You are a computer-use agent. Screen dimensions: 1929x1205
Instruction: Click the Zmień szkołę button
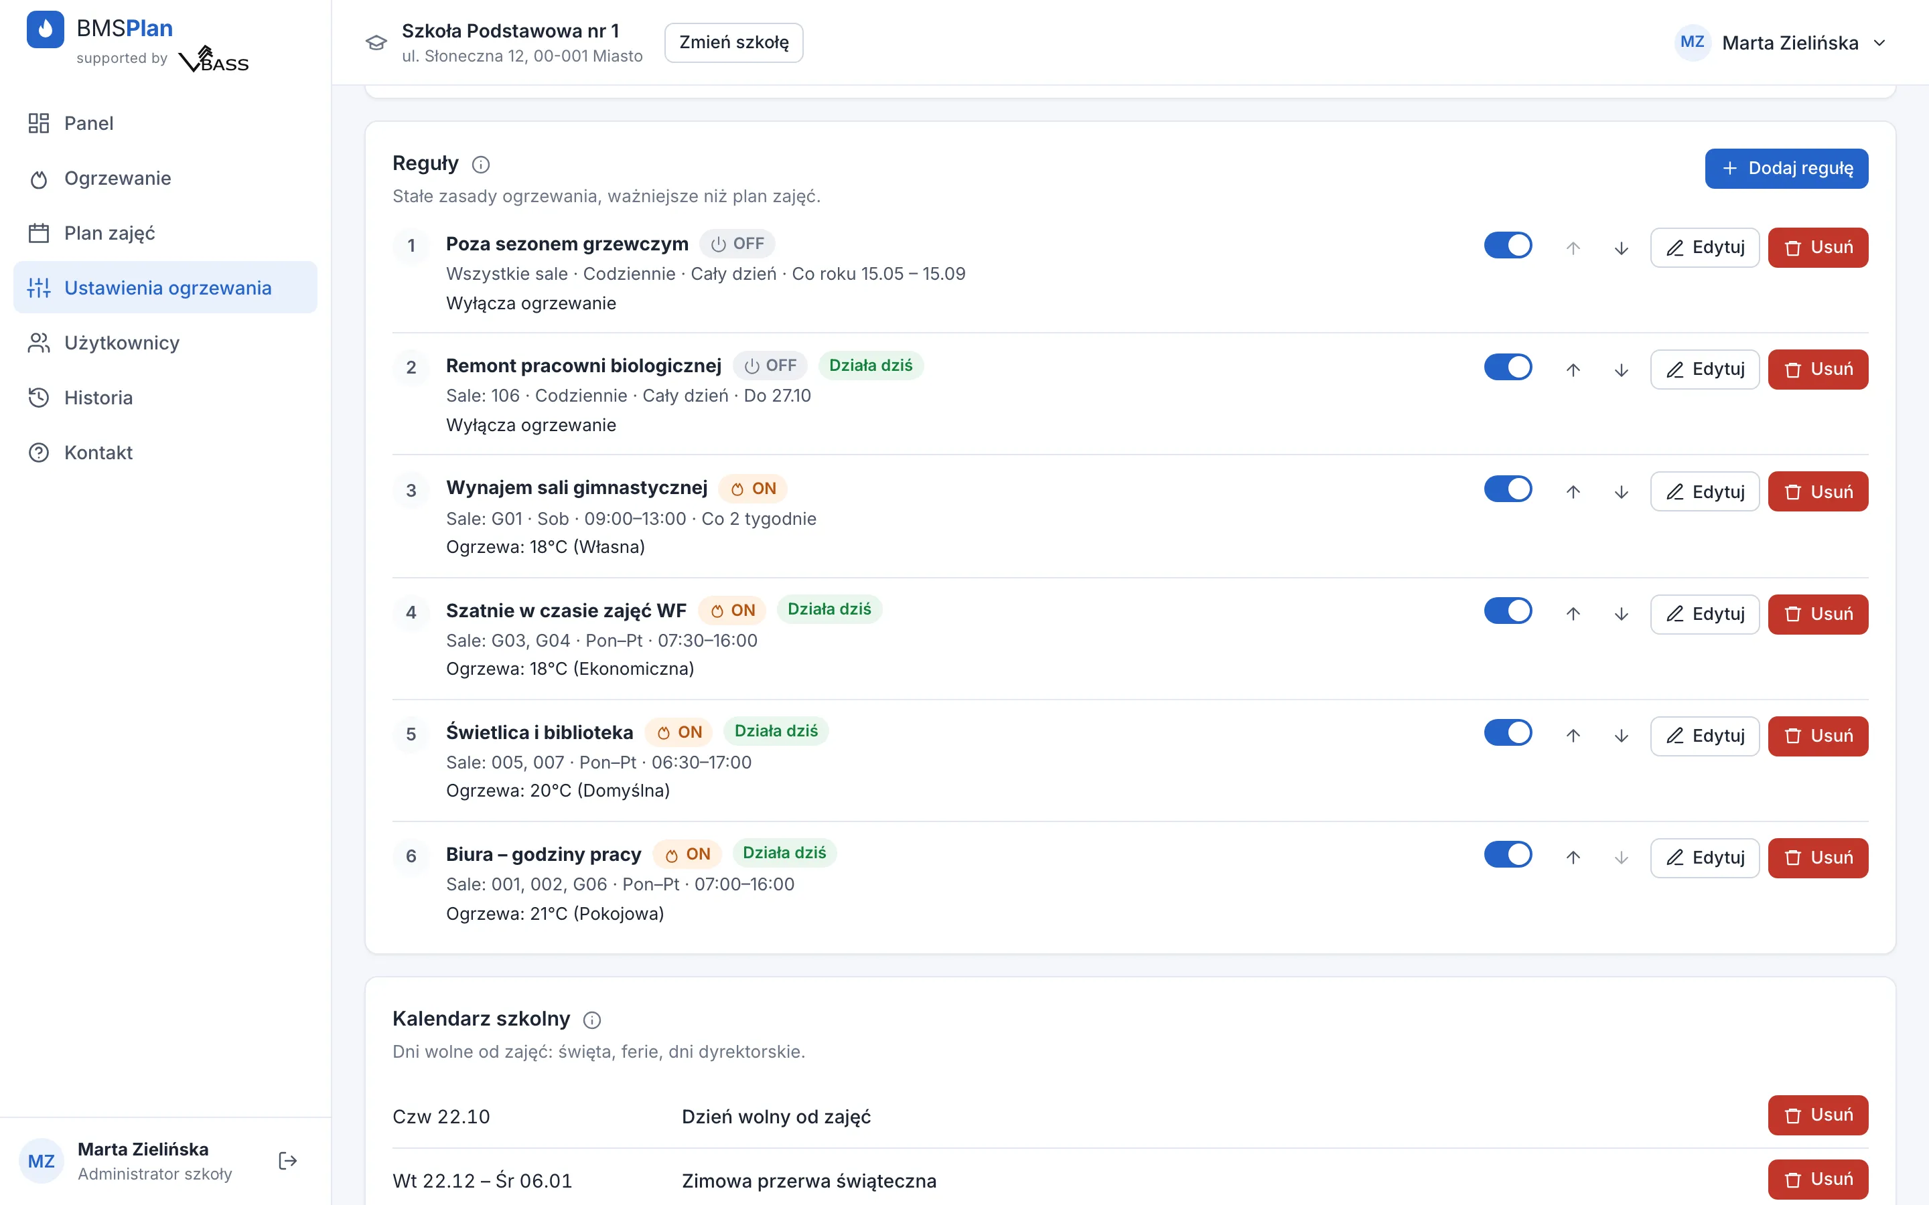(x=733, y=42)
